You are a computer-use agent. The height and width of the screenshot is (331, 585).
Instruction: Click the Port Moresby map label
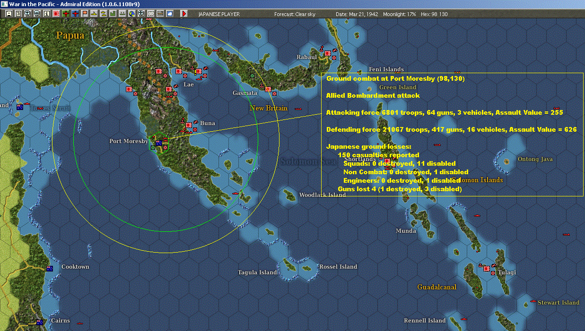[x=129, y=141]
